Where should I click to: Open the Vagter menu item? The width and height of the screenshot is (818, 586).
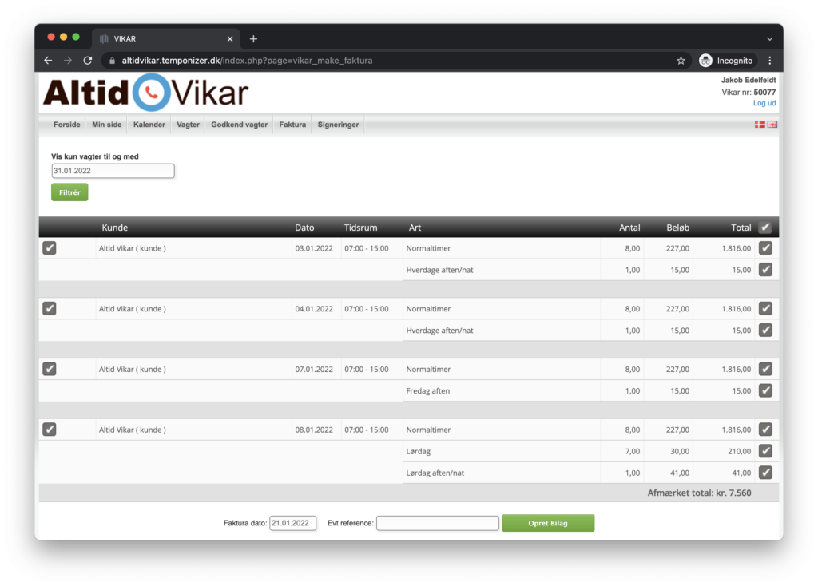pyautogui.click(x=188, y=125)
